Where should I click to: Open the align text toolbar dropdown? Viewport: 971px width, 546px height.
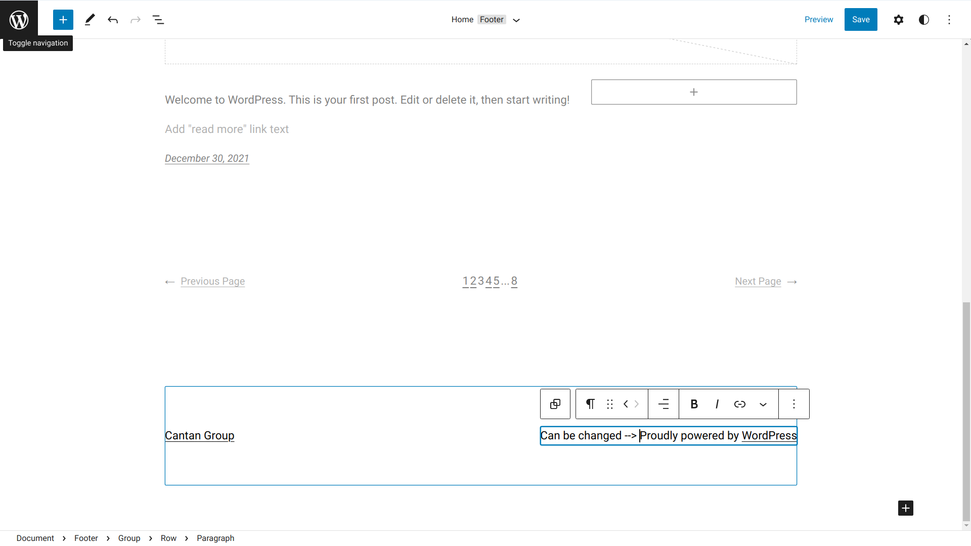pos(663,404)
